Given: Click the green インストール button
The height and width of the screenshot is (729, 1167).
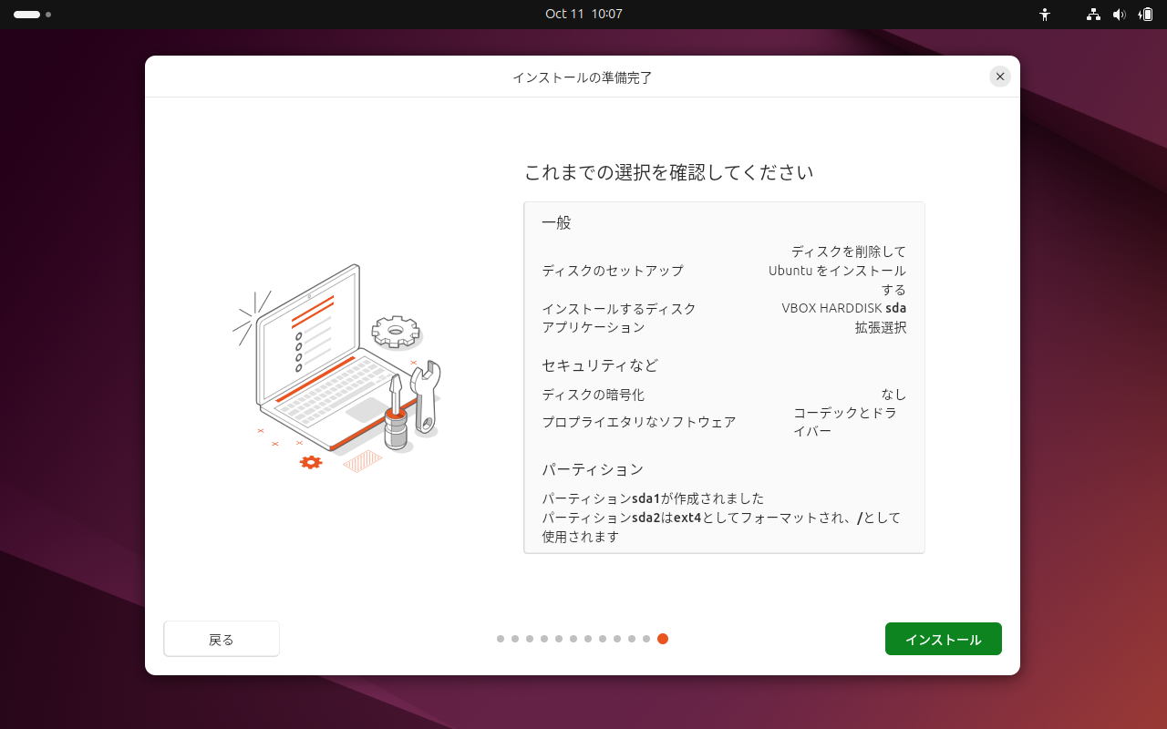Looking at the screenshot, I should (x=943, y=639).
